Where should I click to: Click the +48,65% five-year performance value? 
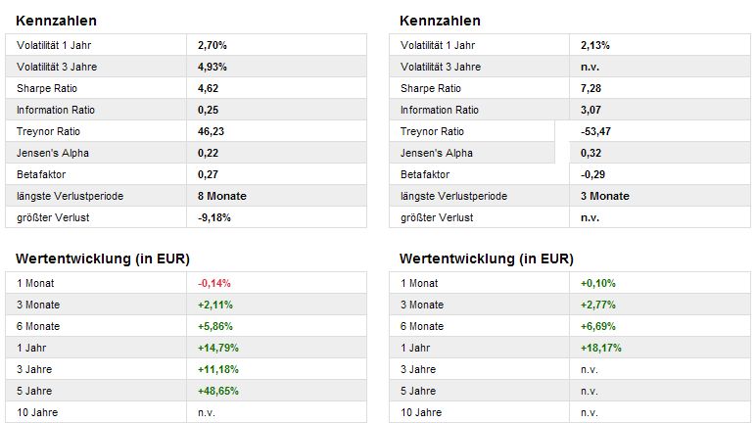(x=219, y=391)
